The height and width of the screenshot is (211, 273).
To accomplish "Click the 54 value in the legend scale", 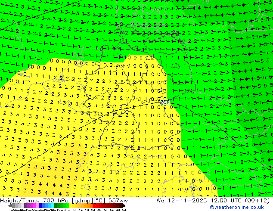I will (124, 210).
